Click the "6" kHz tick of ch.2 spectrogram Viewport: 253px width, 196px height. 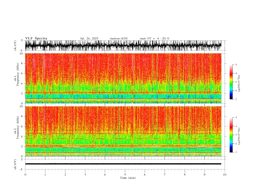tap(22, 127)
